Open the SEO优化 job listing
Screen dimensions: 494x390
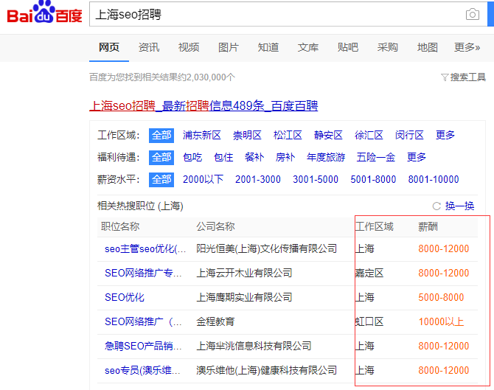point(125,297)
